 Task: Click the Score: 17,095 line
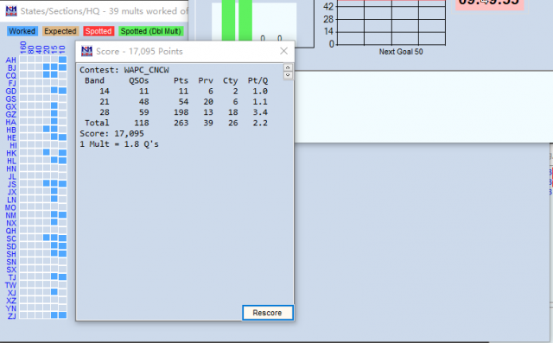(x=111, y=133)
